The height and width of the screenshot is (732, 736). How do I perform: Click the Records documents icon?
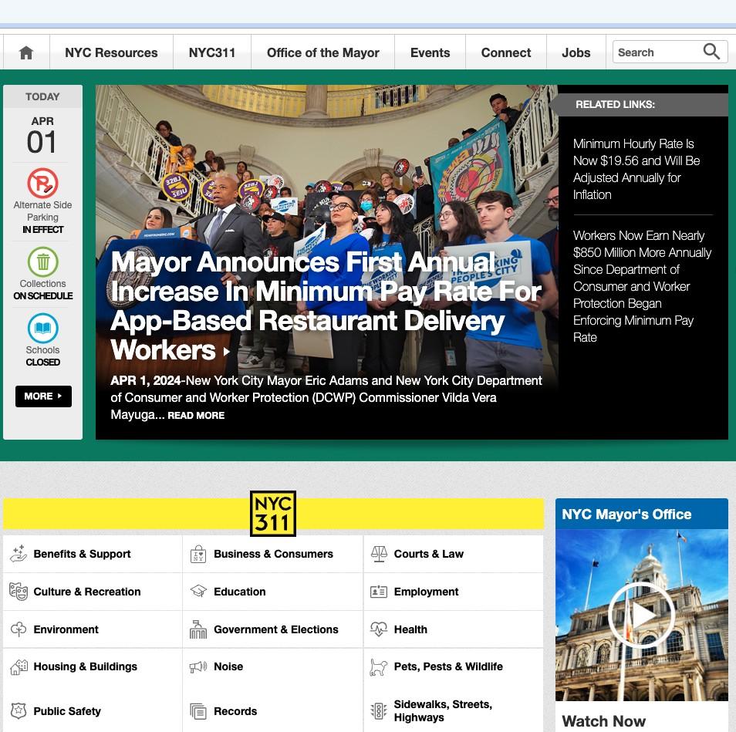[198, 711]
